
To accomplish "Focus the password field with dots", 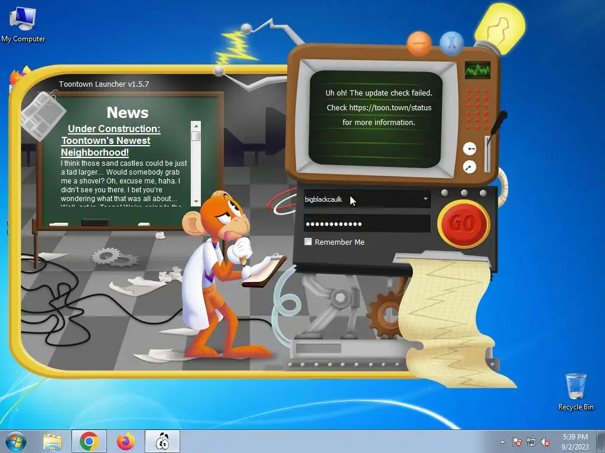I will pos(367,224).
